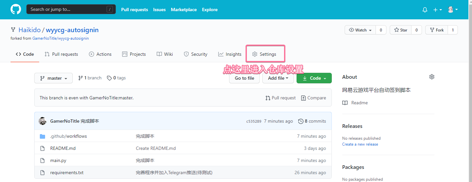Open the wyycg-autosignin repository link
The height and width of the screenshot is (182, 472).
72,30
